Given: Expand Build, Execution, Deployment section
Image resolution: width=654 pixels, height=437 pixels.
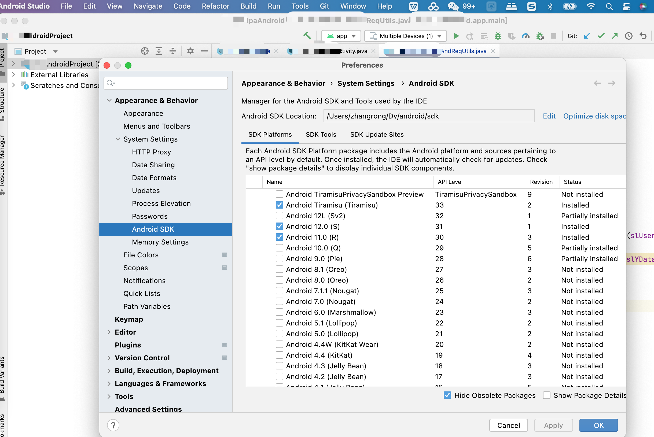Looking at the screenshot, I should (109, 371).
